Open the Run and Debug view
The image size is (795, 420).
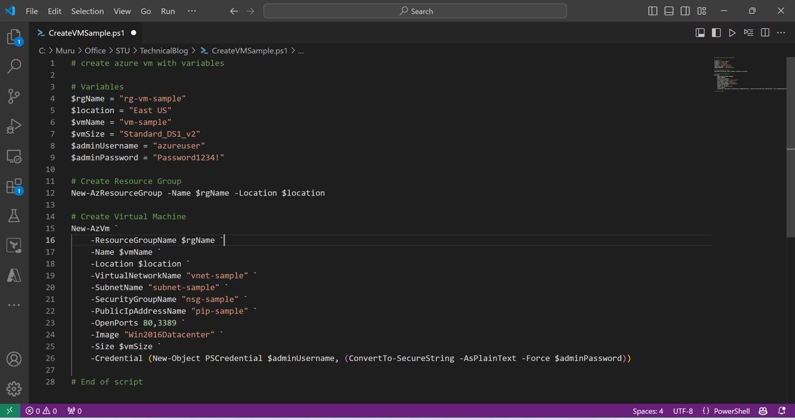pos(14,126)
